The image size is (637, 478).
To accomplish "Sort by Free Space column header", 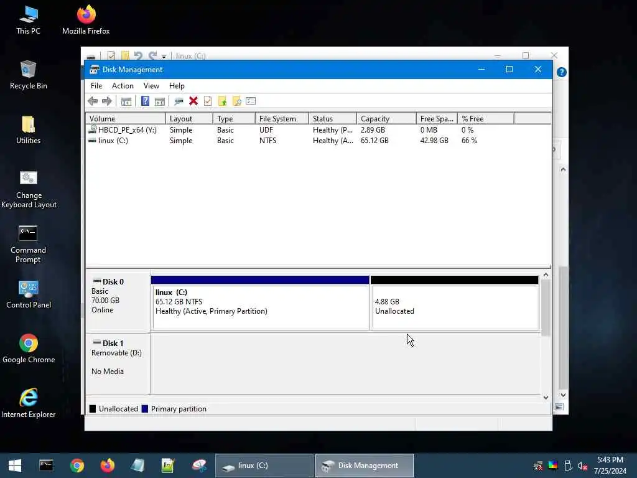I will (x=437, y=119).
